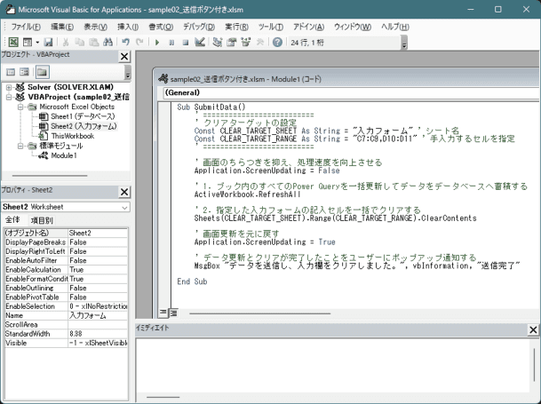This screenshot has width=541, height=404.
Task: Click inside the Immediate window text area
Action: pos(332,365)
